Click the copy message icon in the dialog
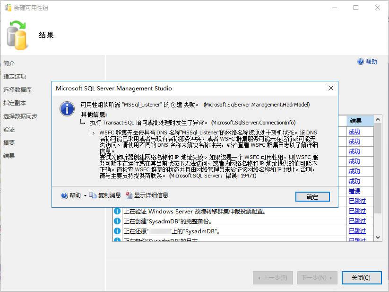This screenshot has width=389, height=292. click(93, 195)
